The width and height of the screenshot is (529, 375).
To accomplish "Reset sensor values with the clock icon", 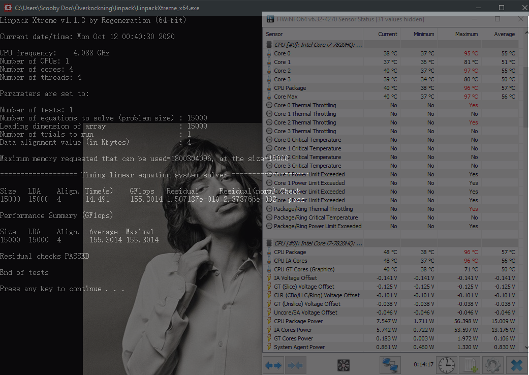I will (446, 365).
